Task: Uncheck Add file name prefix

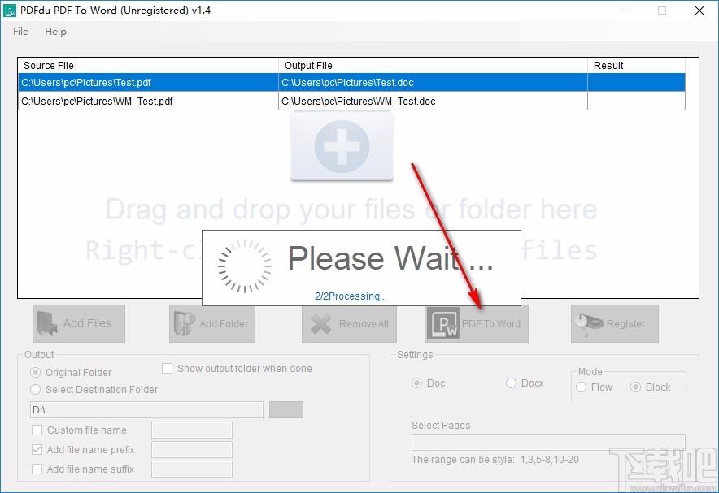Action: [x=37, y=449]
